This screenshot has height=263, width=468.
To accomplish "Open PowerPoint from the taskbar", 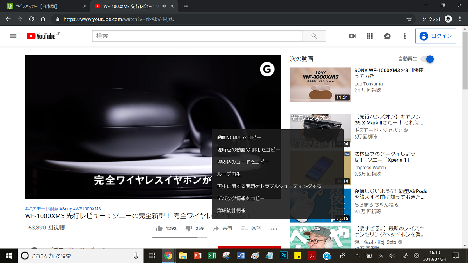I will [197, 256].
